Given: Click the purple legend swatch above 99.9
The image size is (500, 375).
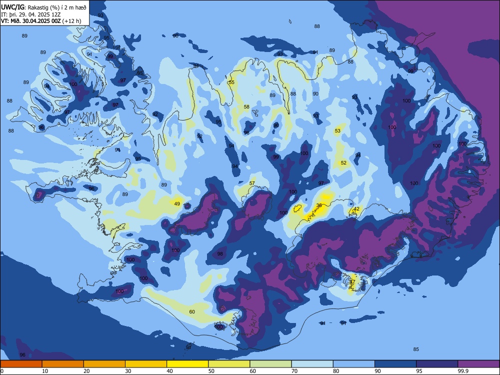Looking at the screenshot, I should coord(478,364).
